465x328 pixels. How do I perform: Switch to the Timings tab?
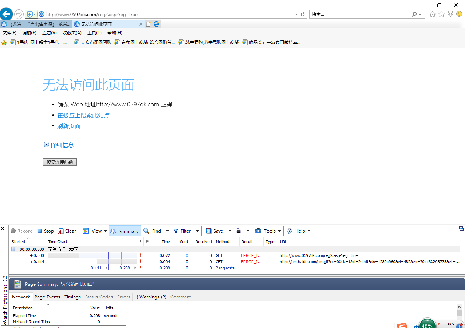(x=72, y=297)
